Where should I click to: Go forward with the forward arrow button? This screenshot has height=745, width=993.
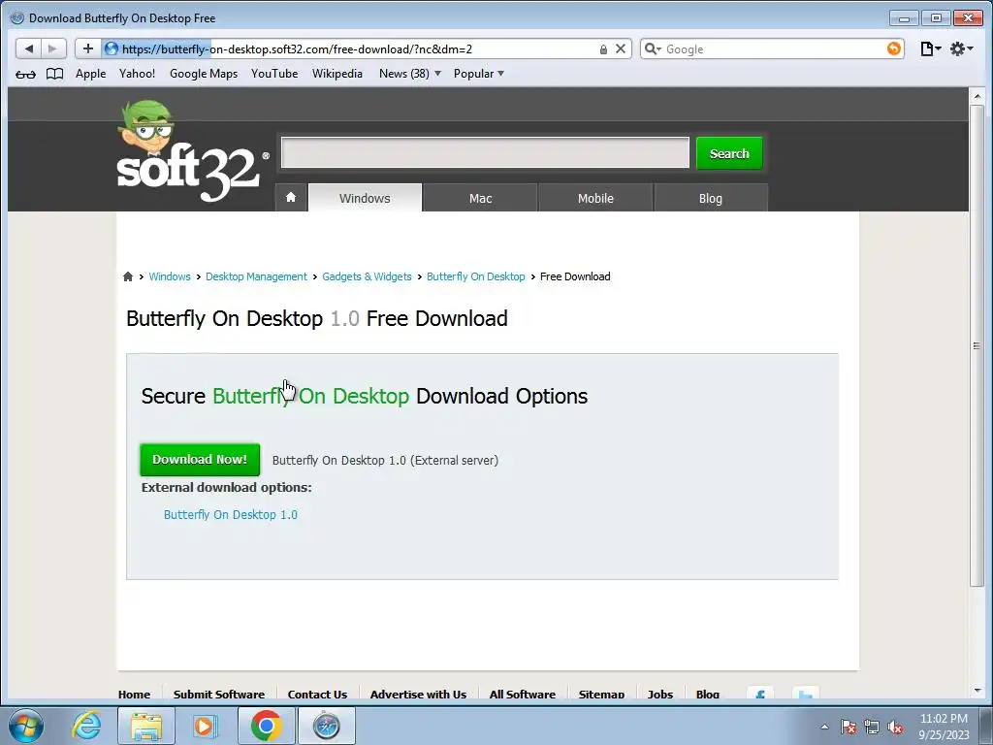click(53, 49)
